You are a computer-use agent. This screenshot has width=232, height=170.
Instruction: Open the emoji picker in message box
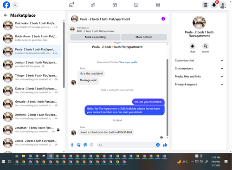[x=158, y=145]
